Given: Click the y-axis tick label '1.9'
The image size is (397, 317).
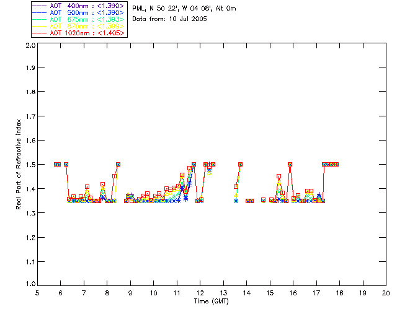Looking at the screenshot, I should point(30,67).
